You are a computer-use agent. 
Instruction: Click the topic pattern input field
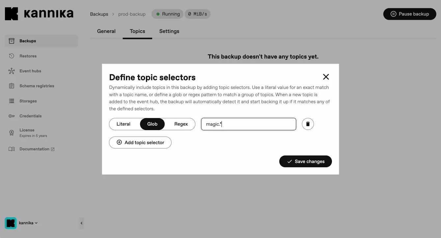248,124
